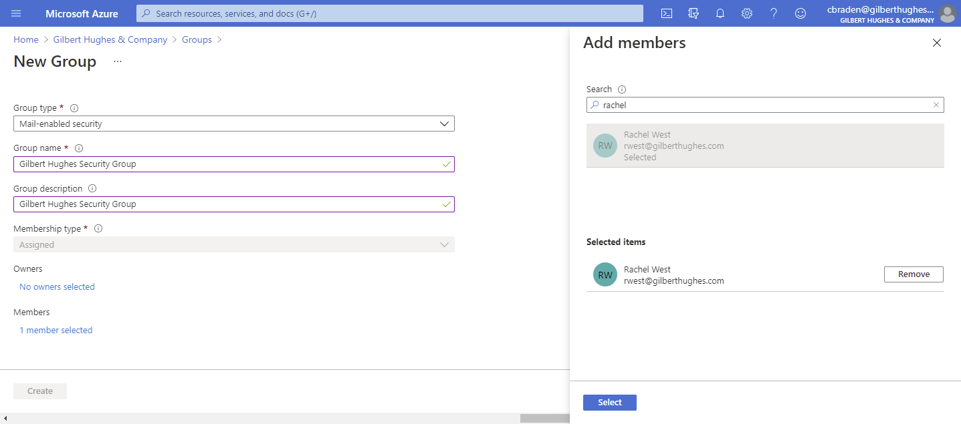Click the 'Owners' label
This screenshot has height=424, width=961.
[x=28, y=268]
